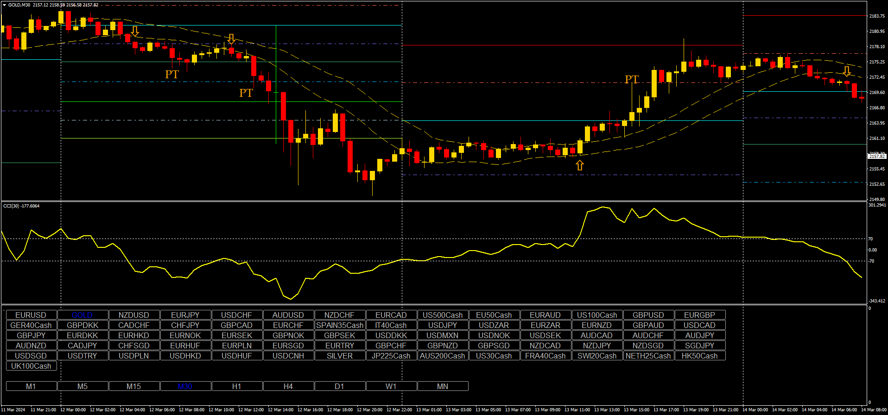Image resolution: width=888 pixels, height=415 pixels.
Task: Choose the W1 timeframe
Action: (x=391, y=386)
